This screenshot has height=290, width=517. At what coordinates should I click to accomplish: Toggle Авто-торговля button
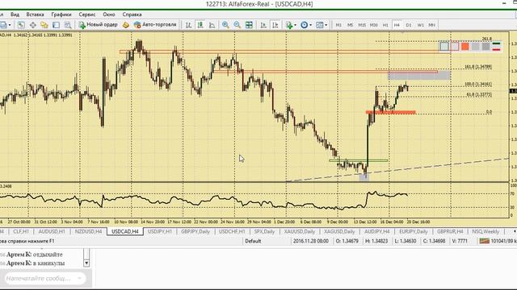[155, 25]
